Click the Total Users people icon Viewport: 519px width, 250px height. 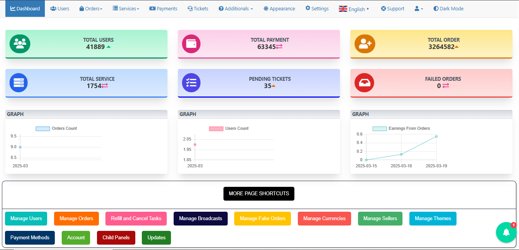tap(20, 44)
